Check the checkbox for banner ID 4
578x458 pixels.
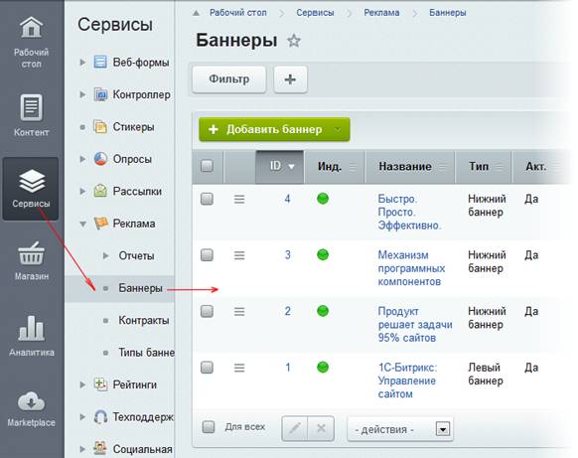tap(207, 199)
